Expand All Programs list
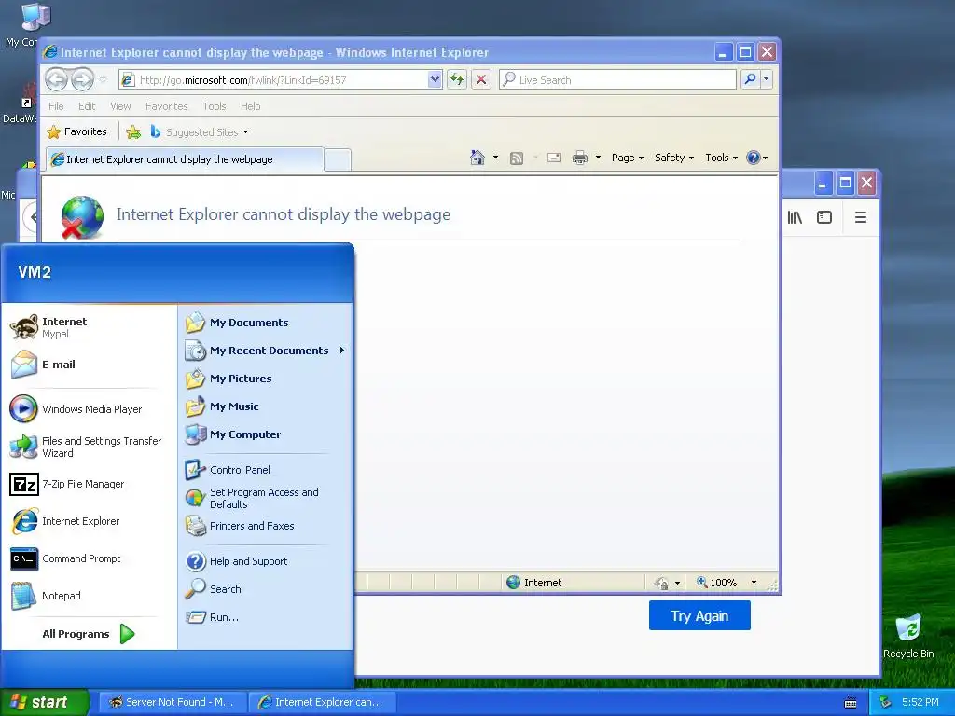955x716 pixels. [x=89, y=634]
